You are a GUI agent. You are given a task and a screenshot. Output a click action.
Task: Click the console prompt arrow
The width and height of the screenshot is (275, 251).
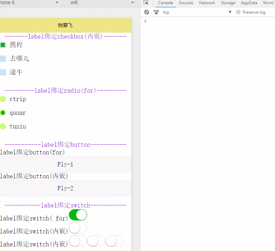[x=145, y=21]
